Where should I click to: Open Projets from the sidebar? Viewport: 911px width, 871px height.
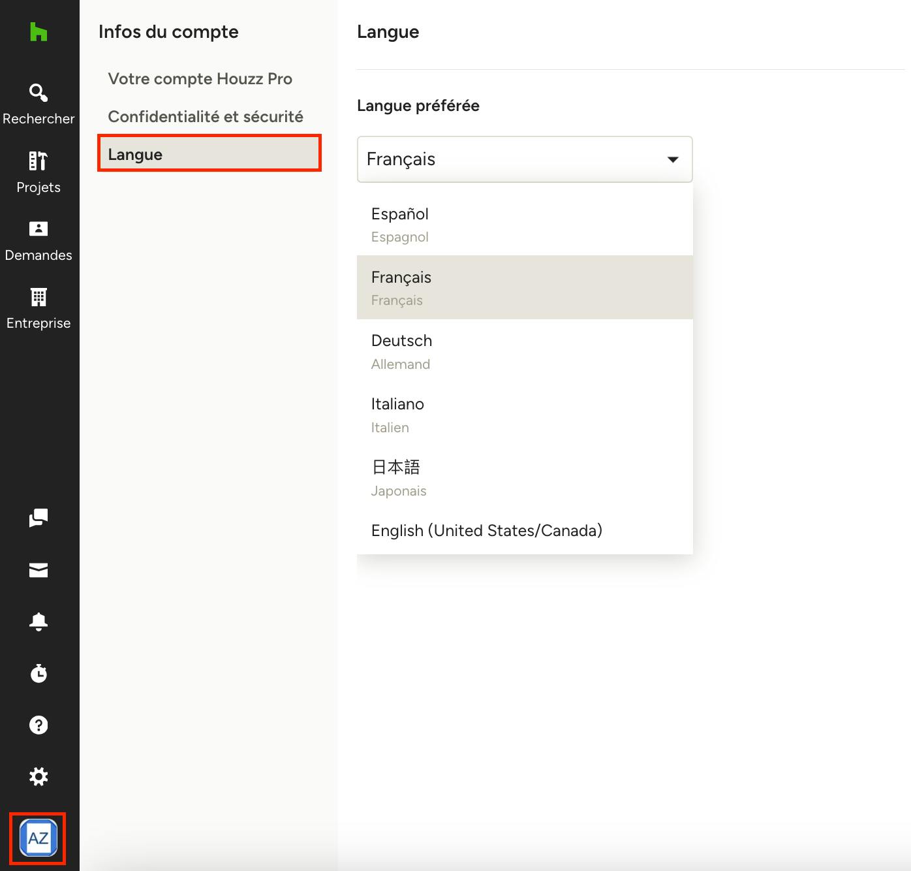(39, 172)
